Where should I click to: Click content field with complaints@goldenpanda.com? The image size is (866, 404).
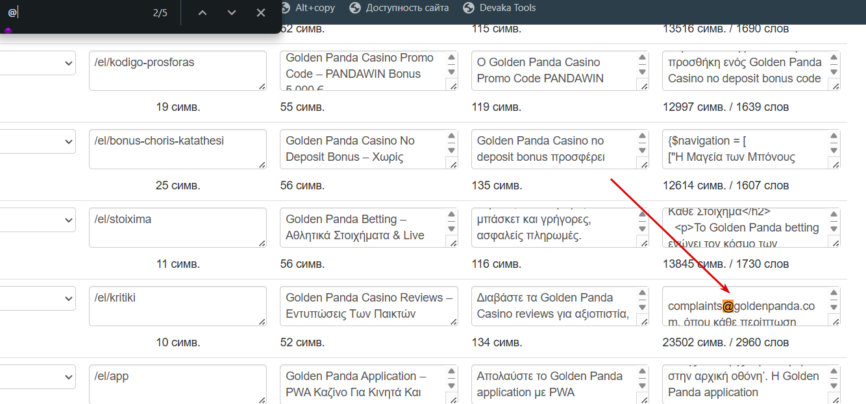751,306
